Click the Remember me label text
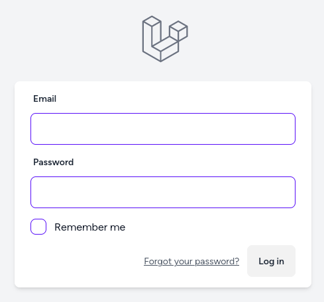This screenshot has width=324, height=302. (90, 227)
